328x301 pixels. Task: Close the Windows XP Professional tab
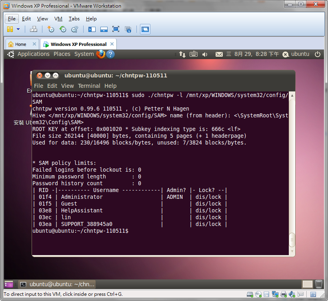[112, 44]
